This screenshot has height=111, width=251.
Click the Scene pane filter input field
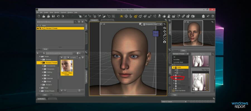[x=55, y=22]
